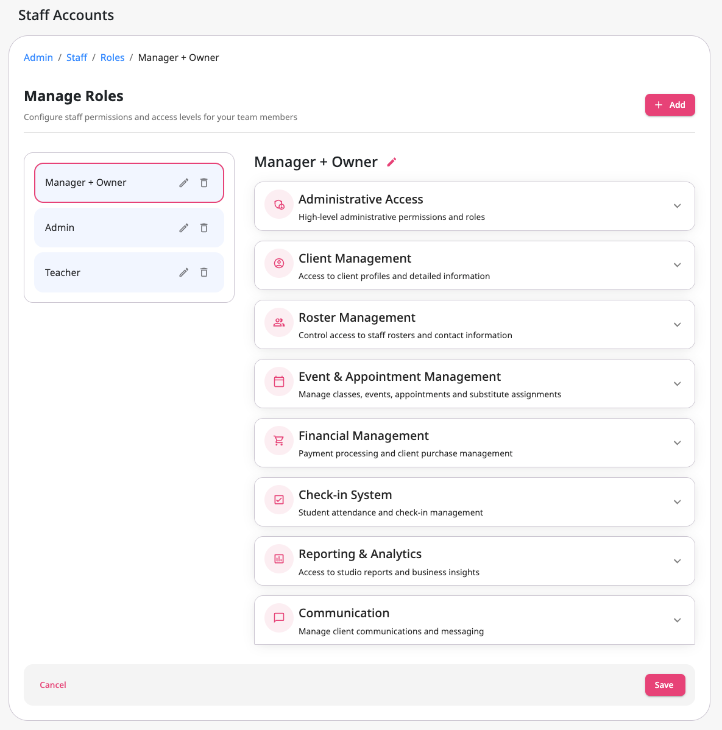The image size is (722, 730).
Task: Click 'Access to client profiles' description text
Action: [x=394, y=276]
